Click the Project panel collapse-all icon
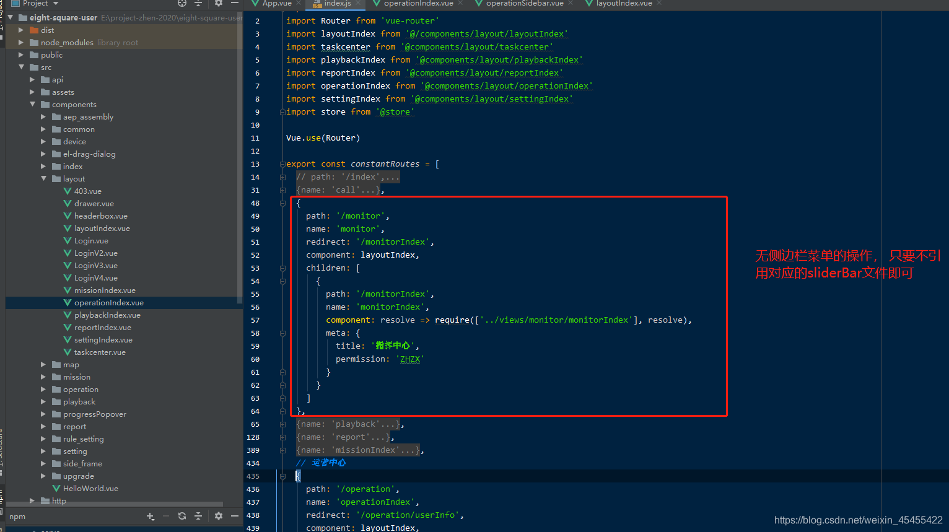The width and height of the screenshot is (949, 532). [x=198, y=3]
